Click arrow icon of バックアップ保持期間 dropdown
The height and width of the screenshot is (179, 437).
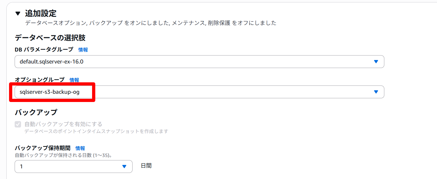[x=124, y=167]
